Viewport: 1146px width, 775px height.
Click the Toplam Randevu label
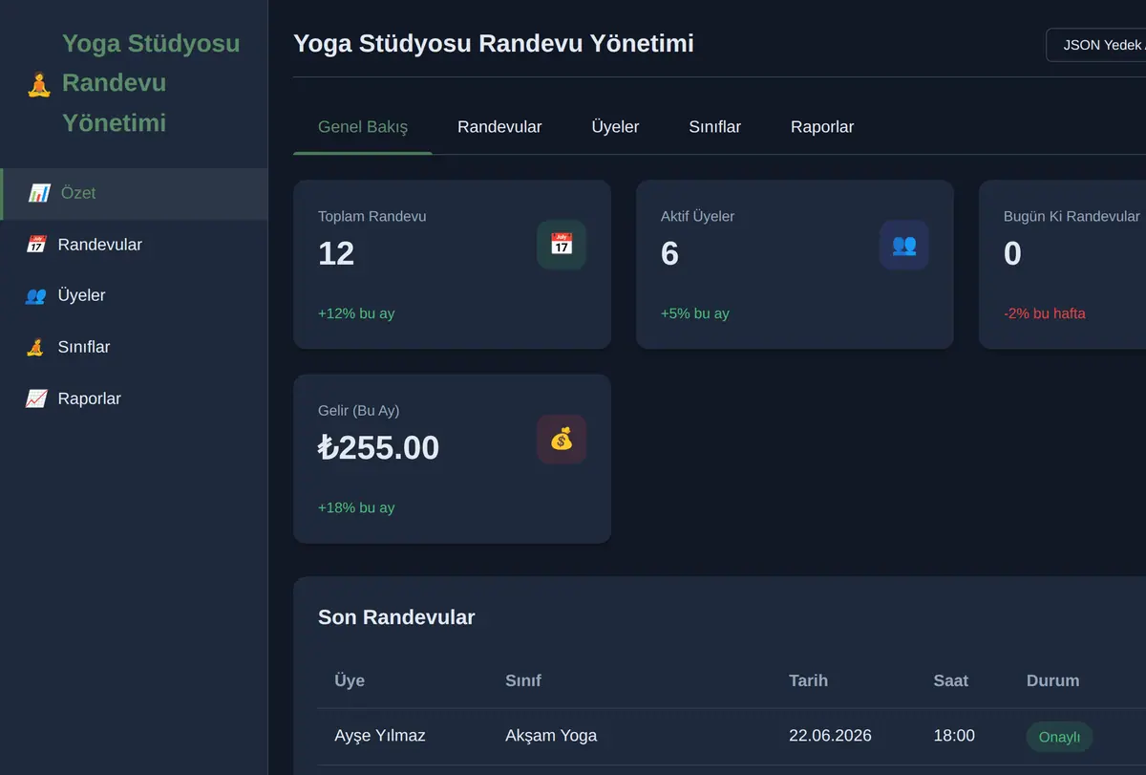372,217
